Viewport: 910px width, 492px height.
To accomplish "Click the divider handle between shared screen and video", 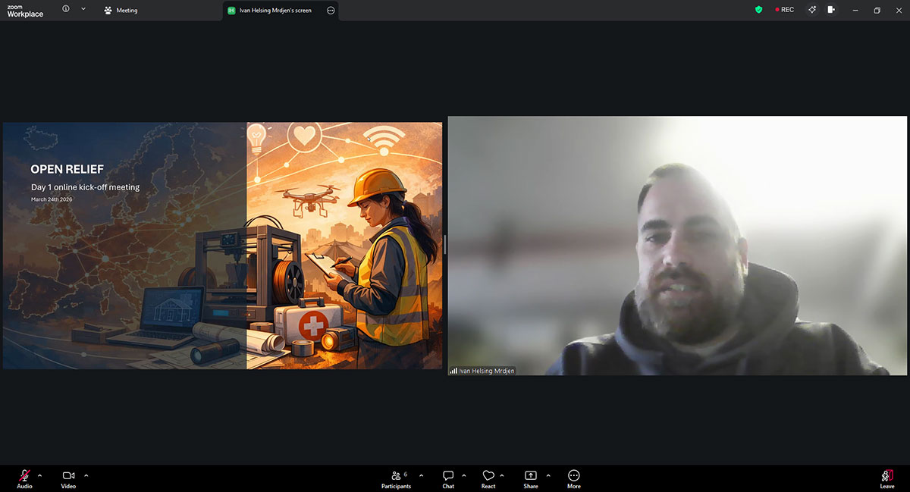I will point(445,245).
